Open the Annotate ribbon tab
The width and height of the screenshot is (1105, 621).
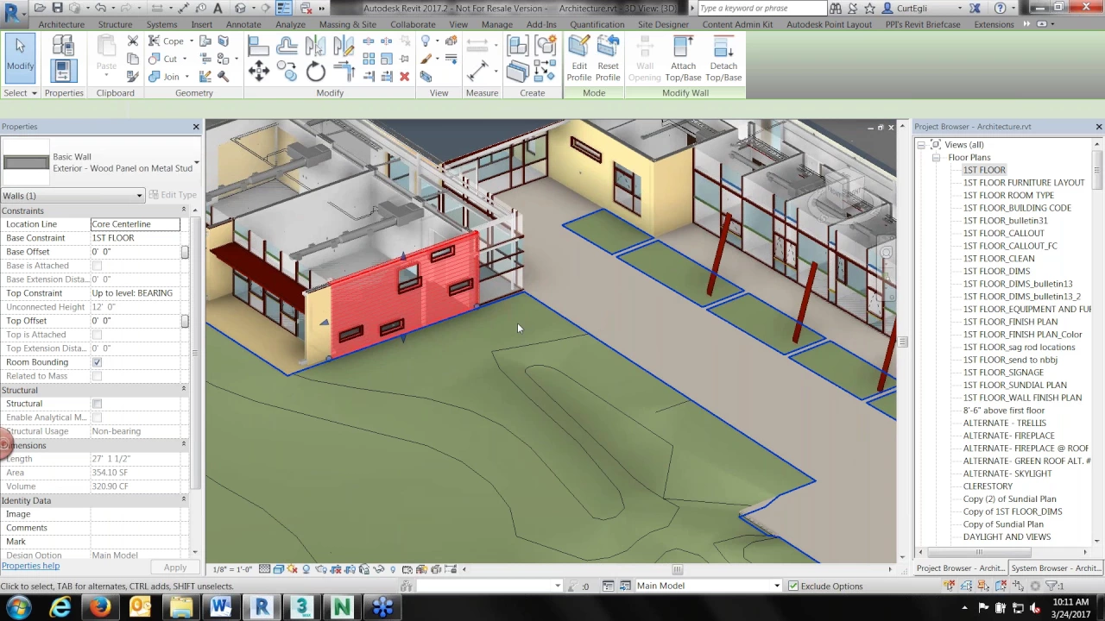243,24
